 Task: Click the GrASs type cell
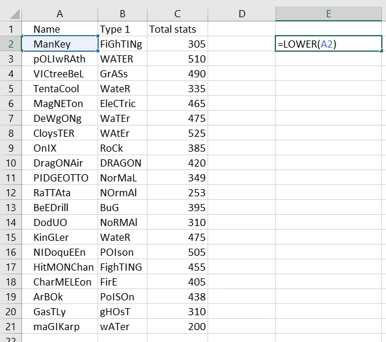click(x=123, y=74)
